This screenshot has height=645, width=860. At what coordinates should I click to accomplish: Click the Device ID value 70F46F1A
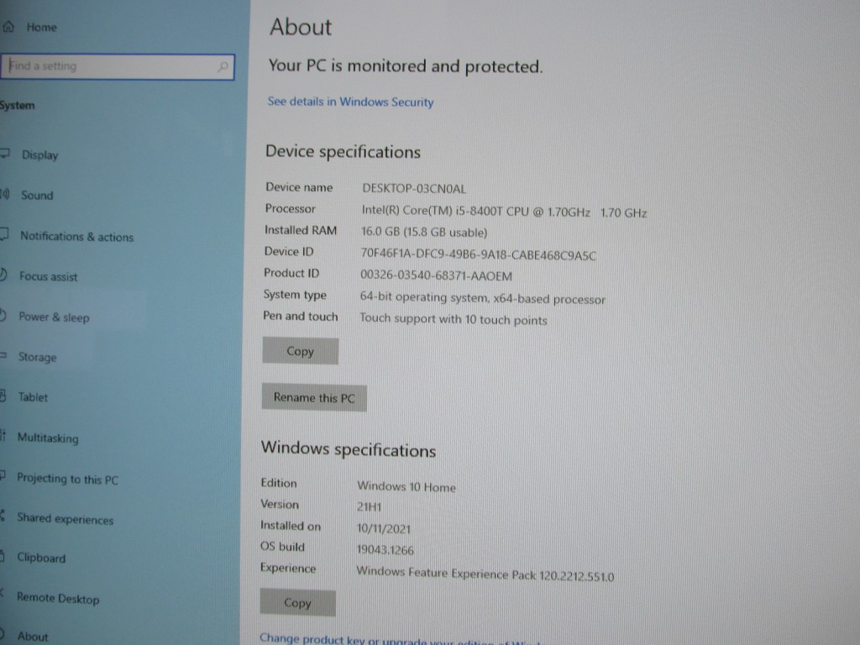478,255
